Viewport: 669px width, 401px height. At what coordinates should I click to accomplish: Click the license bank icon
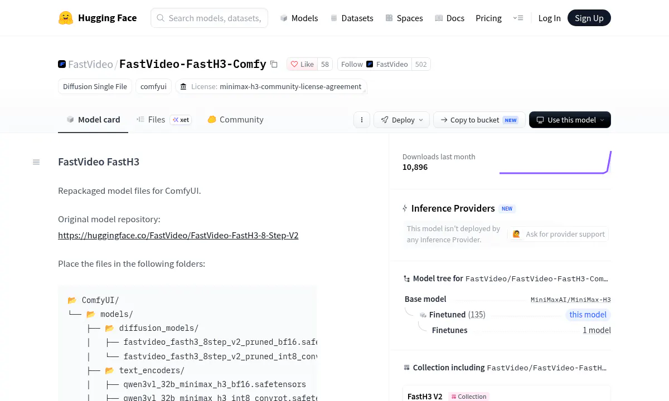(183, 86)
